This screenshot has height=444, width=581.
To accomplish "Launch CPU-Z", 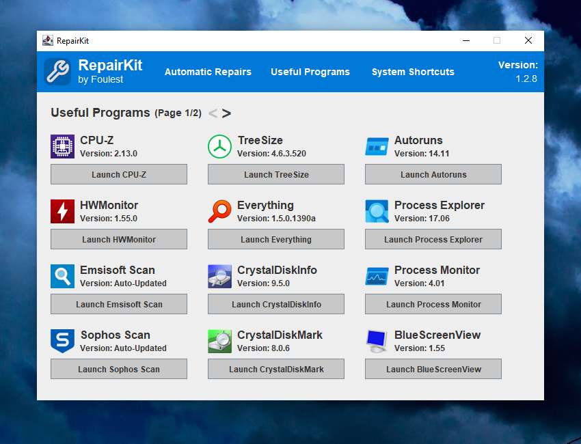I will pos(119,174).
